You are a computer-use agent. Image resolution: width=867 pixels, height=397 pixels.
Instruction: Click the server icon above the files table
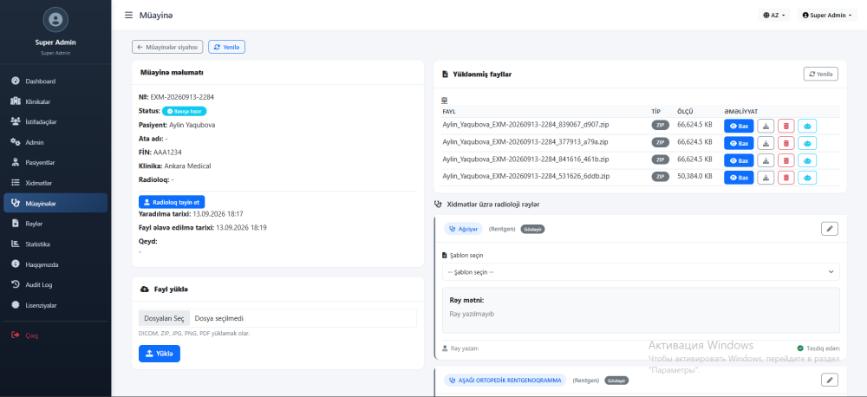point(444,101)
